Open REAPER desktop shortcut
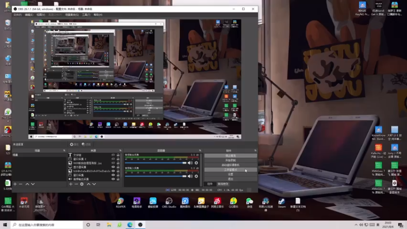 121,203
